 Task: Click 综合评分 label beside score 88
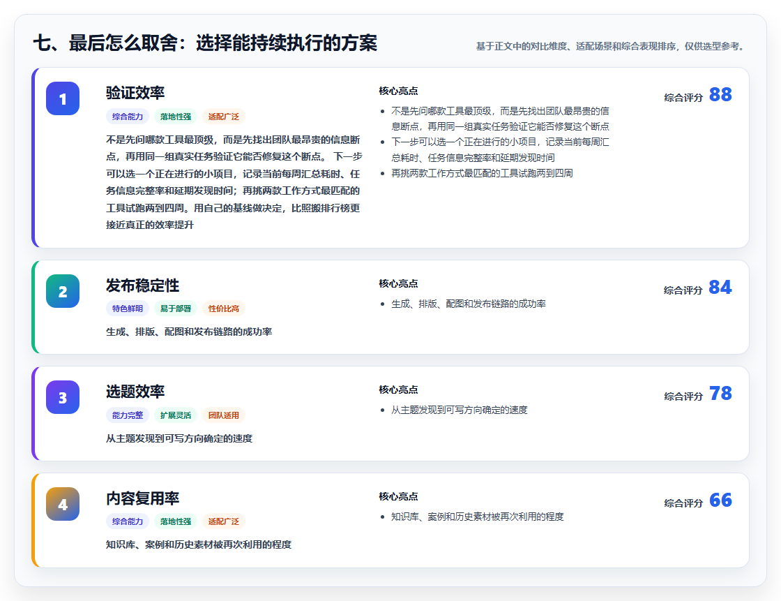coord(683,98)
